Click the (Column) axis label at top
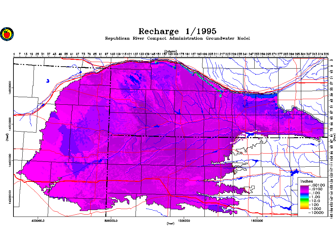336x252 pixels. (171, 52)
